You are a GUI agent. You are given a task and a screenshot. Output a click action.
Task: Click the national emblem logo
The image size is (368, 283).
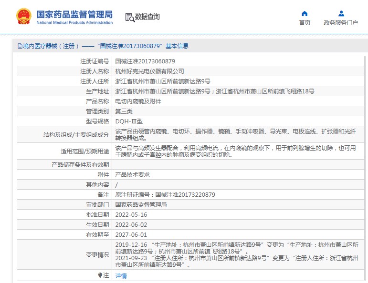click(24, 16)
